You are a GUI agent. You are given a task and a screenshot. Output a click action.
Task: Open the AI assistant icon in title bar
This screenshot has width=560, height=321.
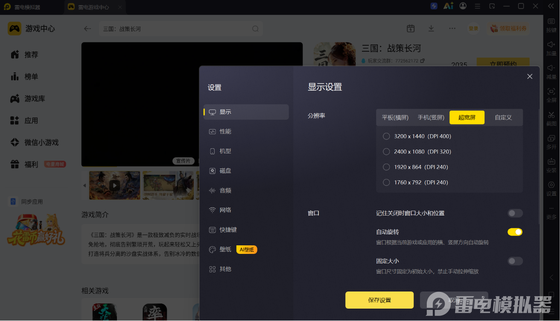pyautogui.click(x=448, y=6)
